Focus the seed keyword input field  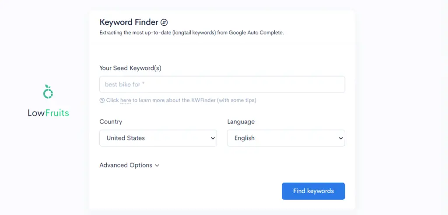(x=222, y=84)
